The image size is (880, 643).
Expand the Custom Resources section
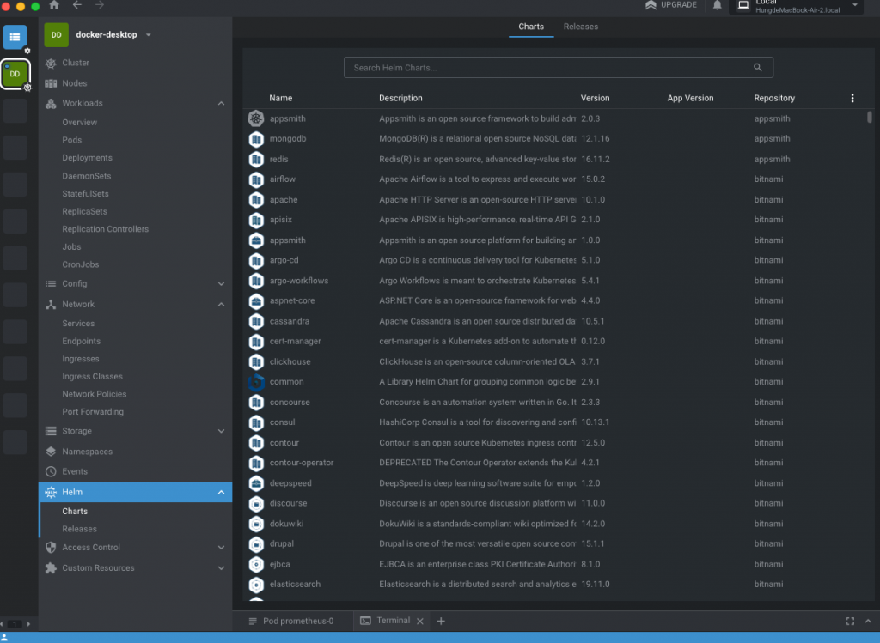click(x=221, y=567)
